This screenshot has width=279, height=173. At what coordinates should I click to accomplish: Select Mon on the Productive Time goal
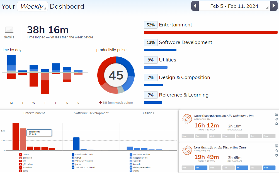188,136
